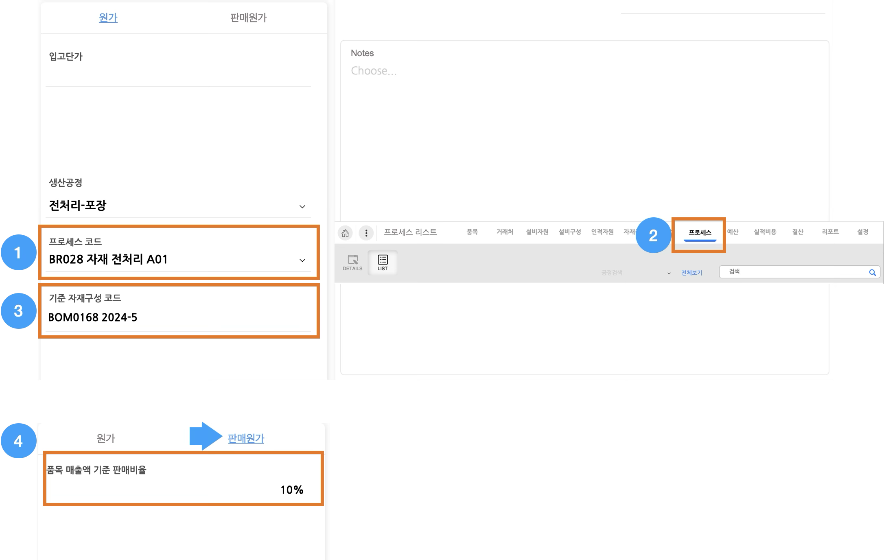Click into the 검색 search field
This screenshot has height=560, width=884.
coord(794,272)
